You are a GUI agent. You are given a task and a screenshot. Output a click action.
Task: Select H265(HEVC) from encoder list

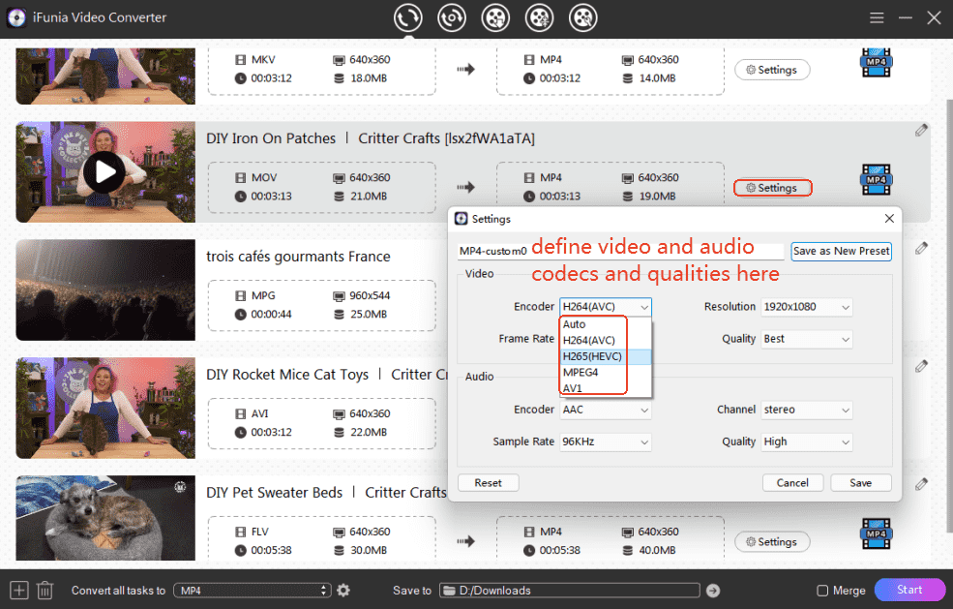(592, 356)
